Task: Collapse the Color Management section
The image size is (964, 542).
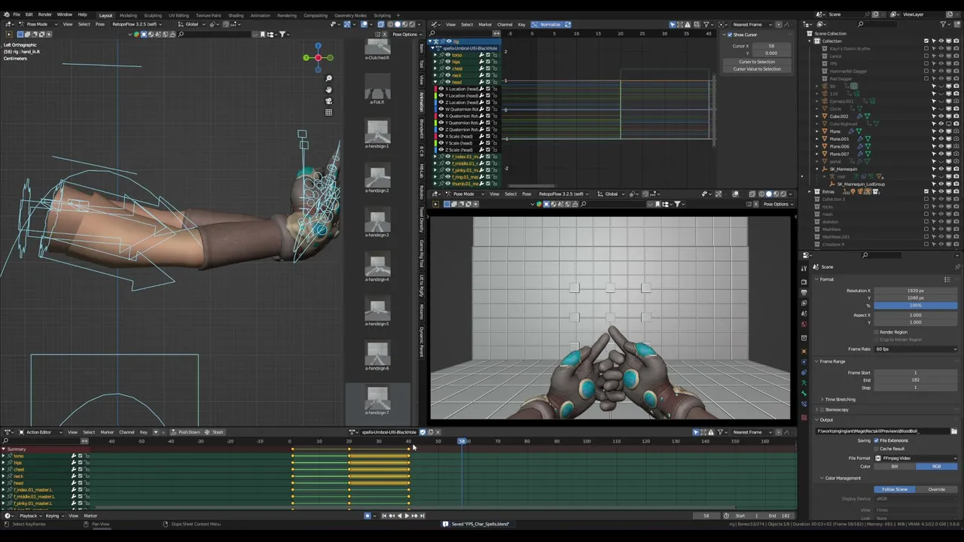Action: [841, 478]
